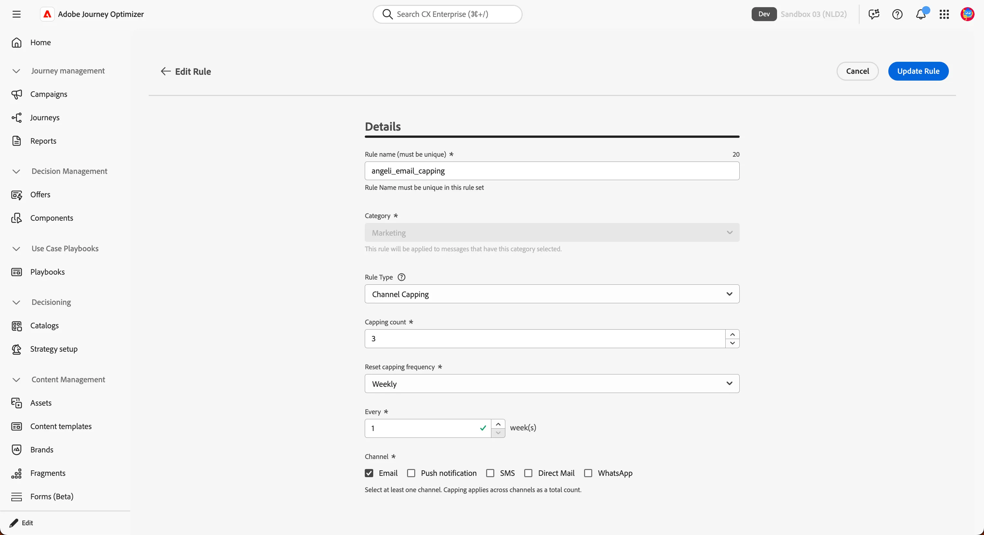This screenshot has width=984, height=535.
Task: Collapse the Journey management section
Action: (16, 71)
